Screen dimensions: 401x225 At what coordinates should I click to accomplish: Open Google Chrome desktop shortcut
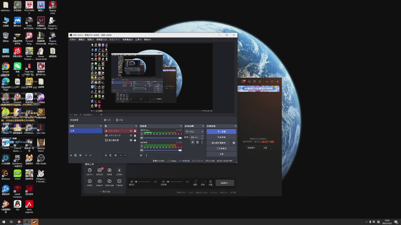(6, 68)
